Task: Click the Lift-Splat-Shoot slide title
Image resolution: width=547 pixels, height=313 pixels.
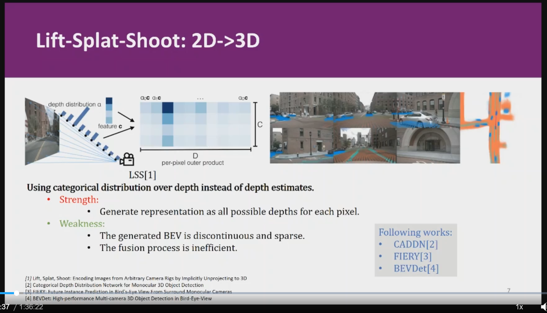Action: [x=147, y=40]
